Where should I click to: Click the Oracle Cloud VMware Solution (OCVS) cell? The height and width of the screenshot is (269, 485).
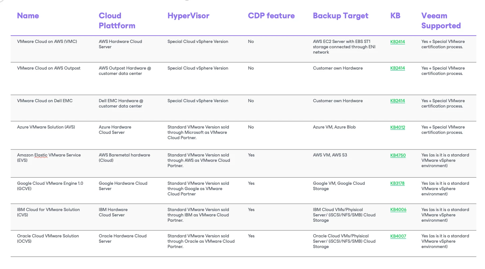coord(48,236)
